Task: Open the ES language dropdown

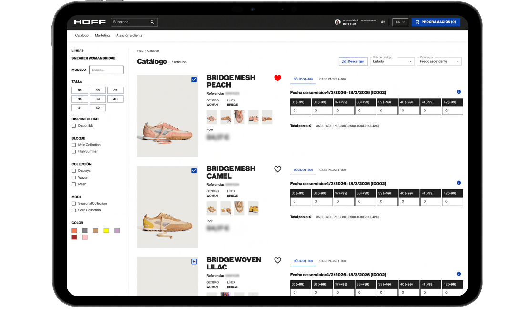Action: click(x=400, y=22)
